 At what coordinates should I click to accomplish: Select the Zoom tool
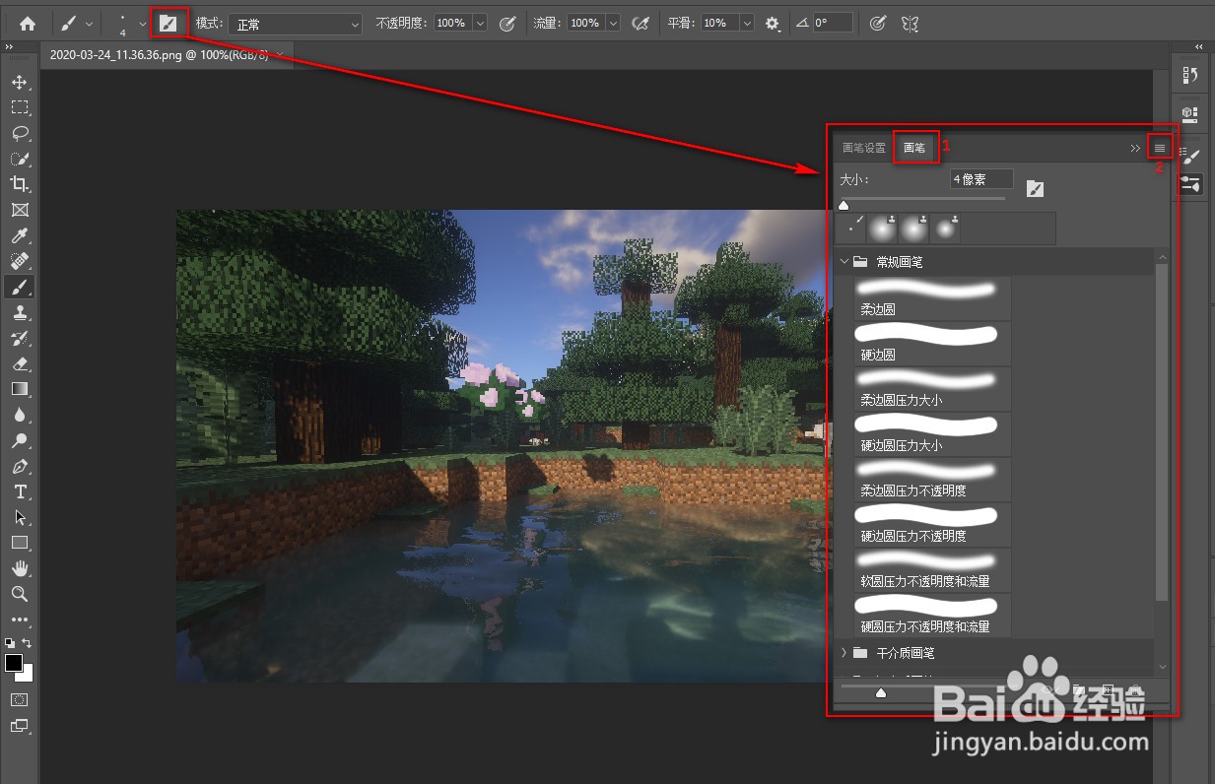click(19, 594)
